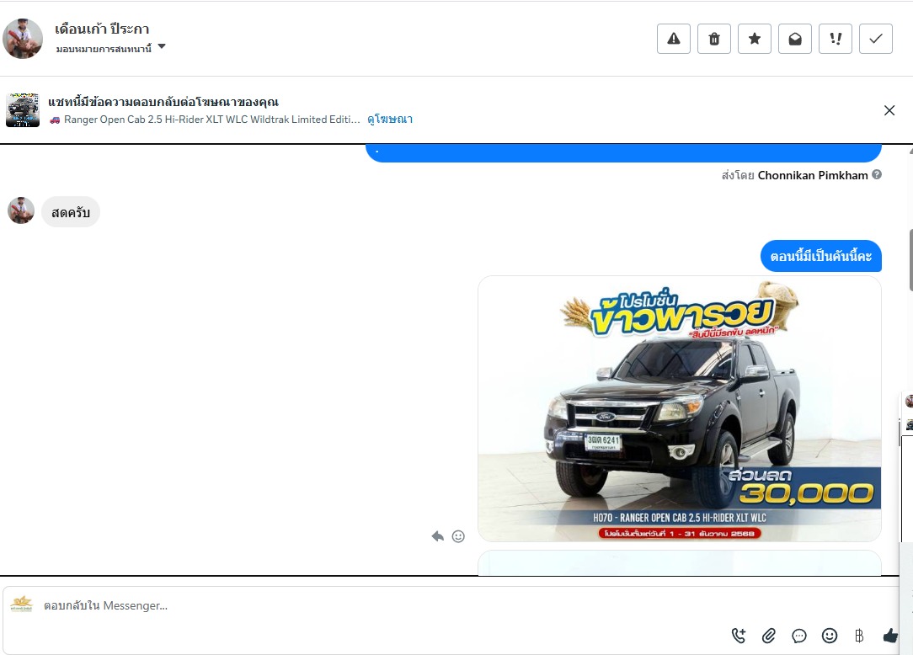Mark conversation unread with envelope icon
The image size is (913, 655).
[795, 39]
